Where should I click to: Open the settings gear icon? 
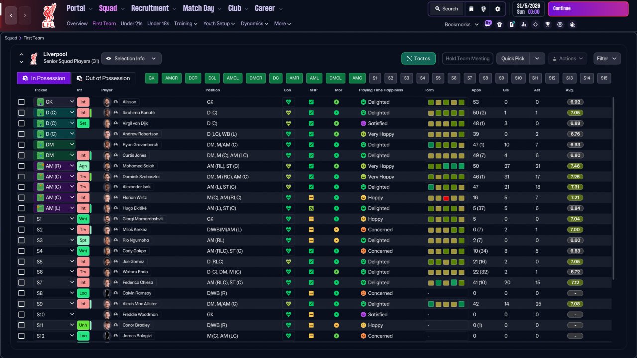pos(498,9)
